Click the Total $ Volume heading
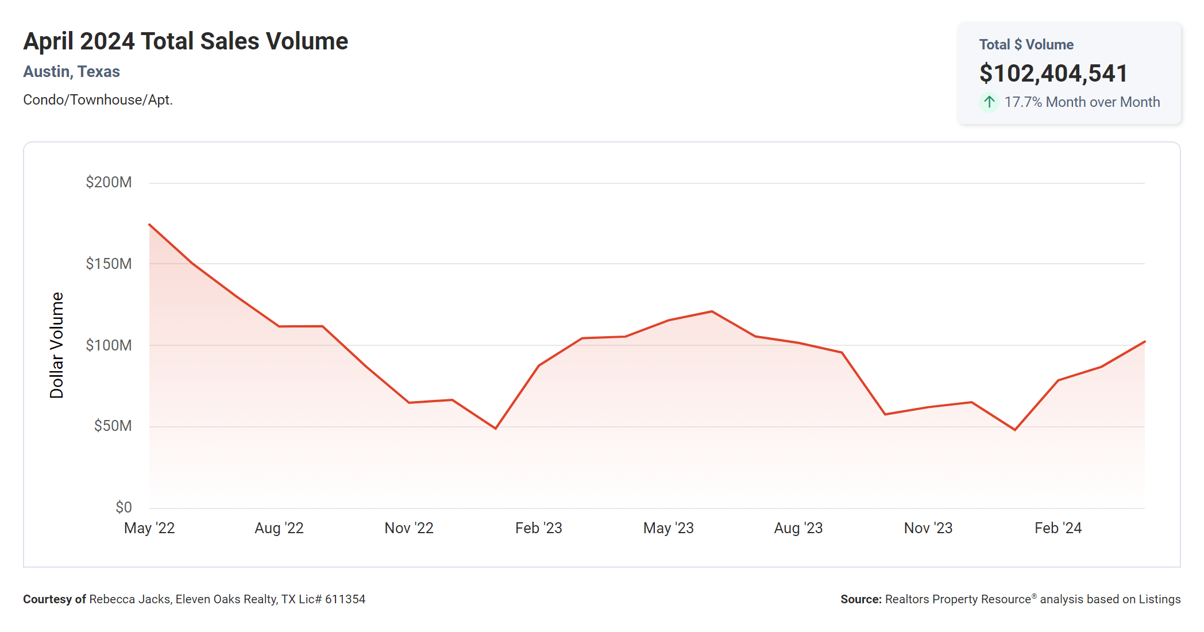Viewport: 1204px width, 632px height. pyautogui.click(x=1026, y=45)
